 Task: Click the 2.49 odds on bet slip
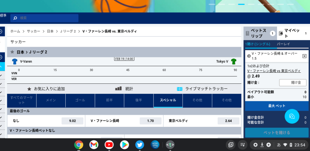[256, 76]
